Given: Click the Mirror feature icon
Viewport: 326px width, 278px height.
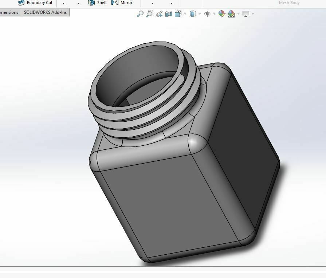Looking at the screenshot, I should coord(115,3).
